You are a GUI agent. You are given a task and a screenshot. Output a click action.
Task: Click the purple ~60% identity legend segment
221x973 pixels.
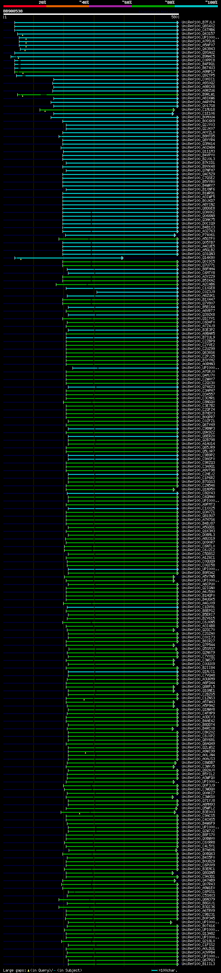coord(110,7)
